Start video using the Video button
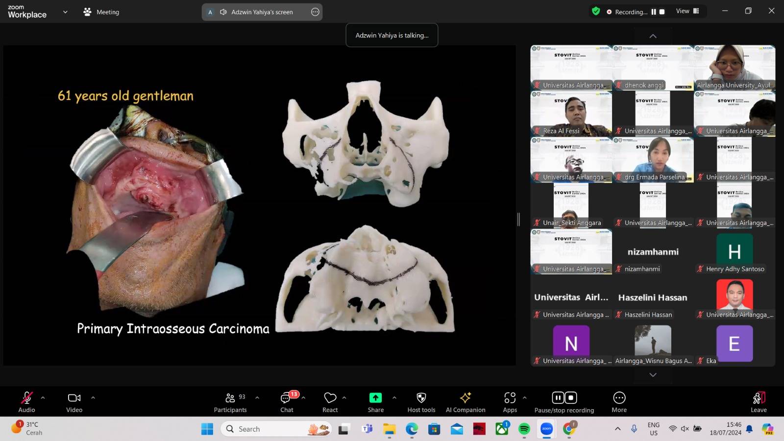784x441 pixels. click(x=74, y=402)
